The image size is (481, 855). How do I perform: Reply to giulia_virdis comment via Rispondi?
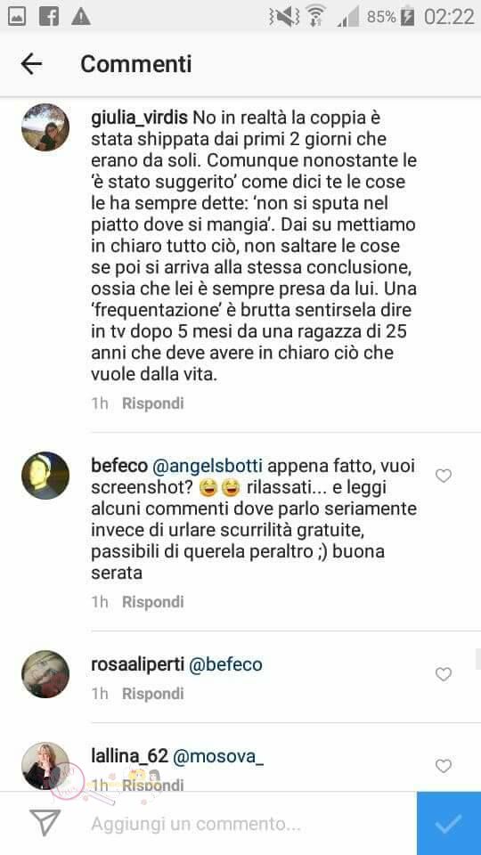point(152,403)
